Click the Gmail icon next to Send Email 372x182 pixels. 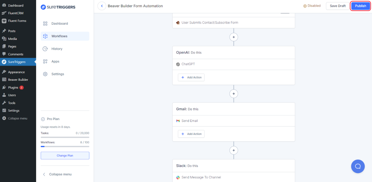178,121
